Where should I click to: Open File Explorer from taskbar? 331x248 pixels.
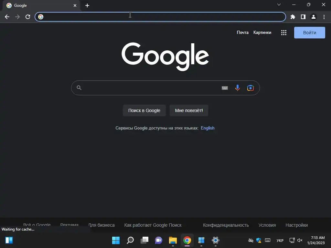(173, 240)
